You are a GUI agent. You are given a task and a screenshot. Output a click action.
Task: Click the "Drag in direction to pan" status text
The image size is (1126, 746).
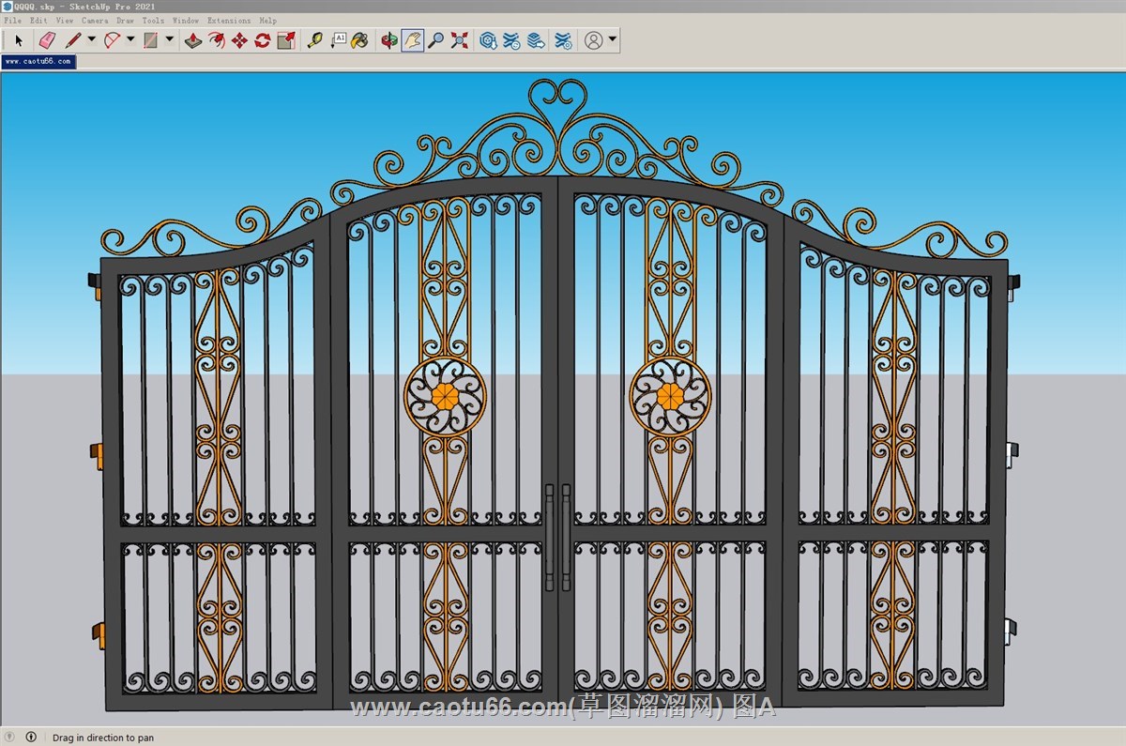coord(103,738)
